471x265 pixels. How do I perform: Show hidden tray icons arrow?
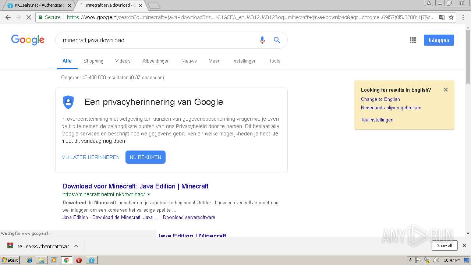(410, 260)
